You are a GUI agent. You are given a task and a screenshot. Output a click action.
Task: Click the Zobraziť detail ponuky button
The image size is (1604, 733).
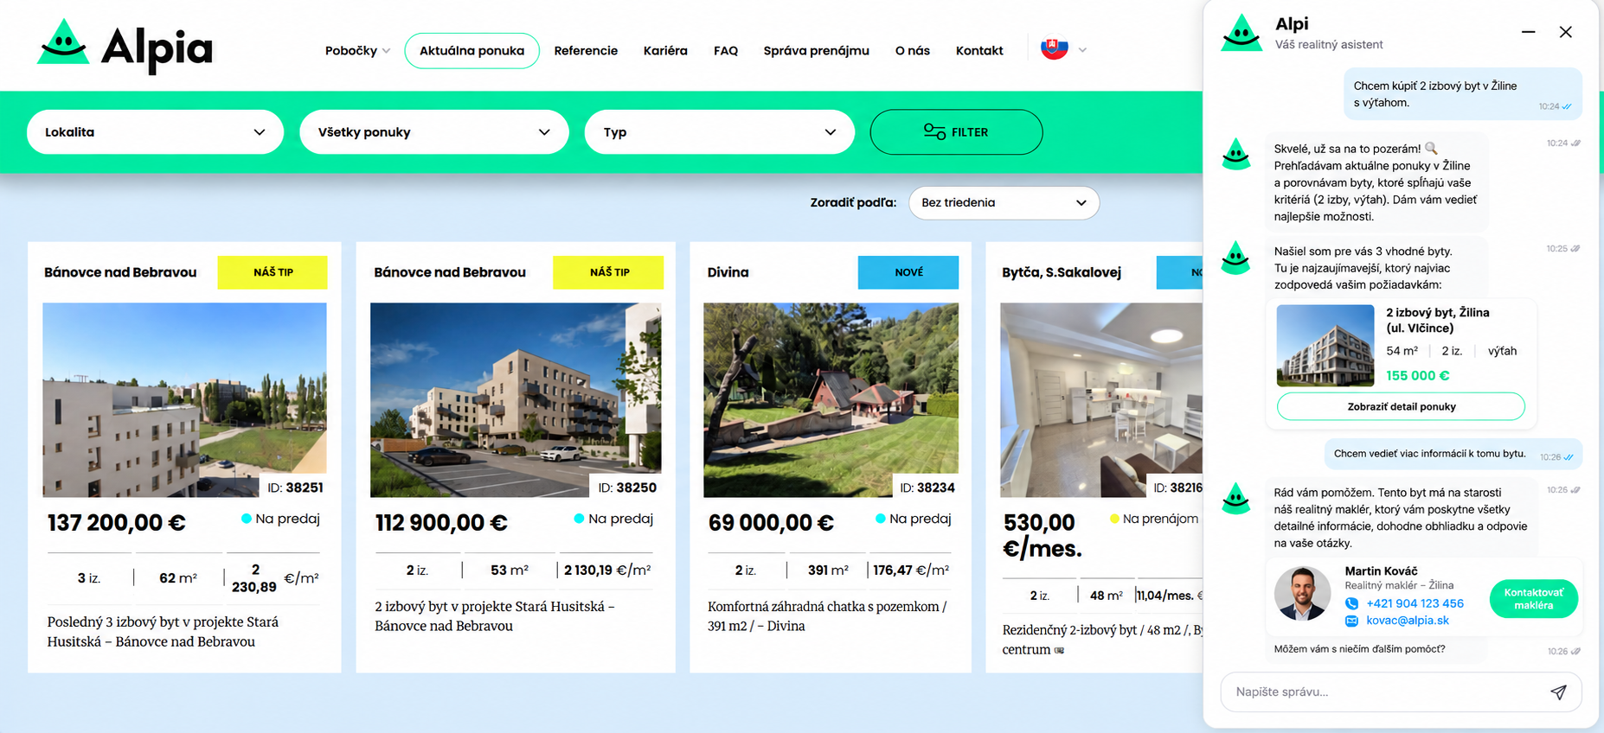point(1401,406)
